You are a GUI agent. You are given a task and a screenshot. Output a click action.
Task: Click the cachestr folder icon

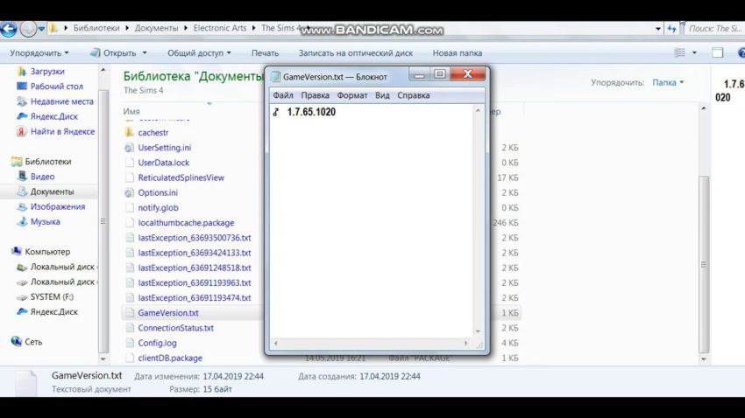tap(130, 133)
